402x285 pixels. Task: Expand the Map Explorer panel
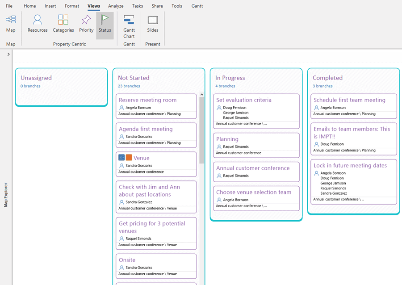tap(8, 54)
